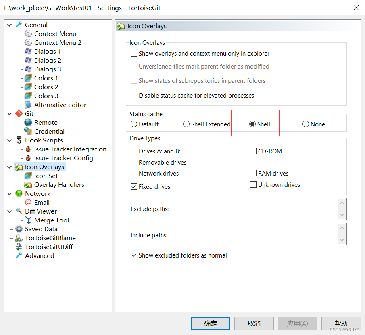Enable Removable drives checkbox
The width and height of the screenshot is (365, 335).
[134, 162]
